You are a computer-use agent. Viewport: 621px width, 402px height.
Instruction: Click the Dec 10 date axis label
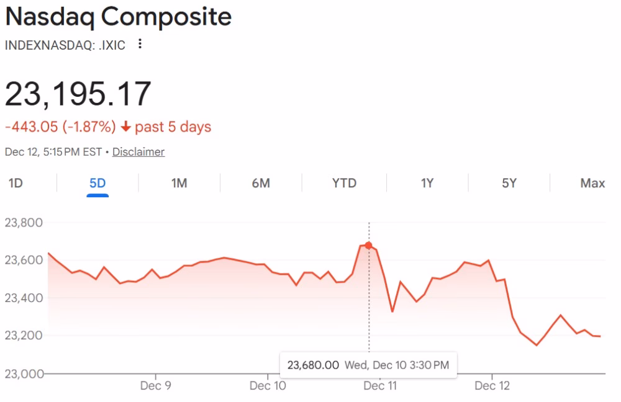click(x=268, y=386)
